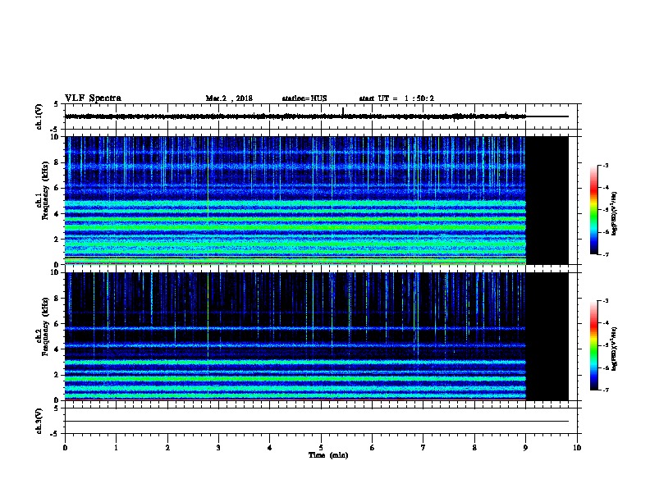The height and width of the screenshot is (502, 650).
Task: Click time axis tick label "9"
Action: coord(525,448)
